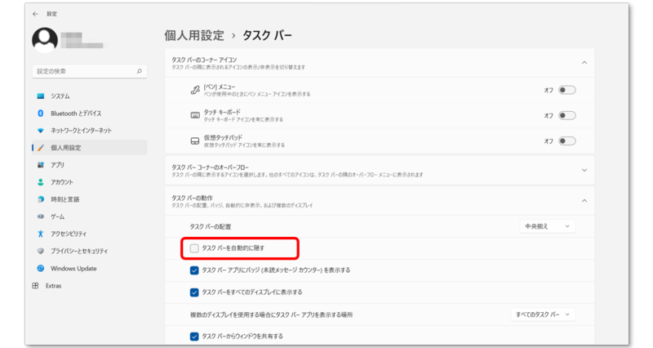Click the アカウント person icon
Screen dimensions: 653x348
tap(40, 182)
